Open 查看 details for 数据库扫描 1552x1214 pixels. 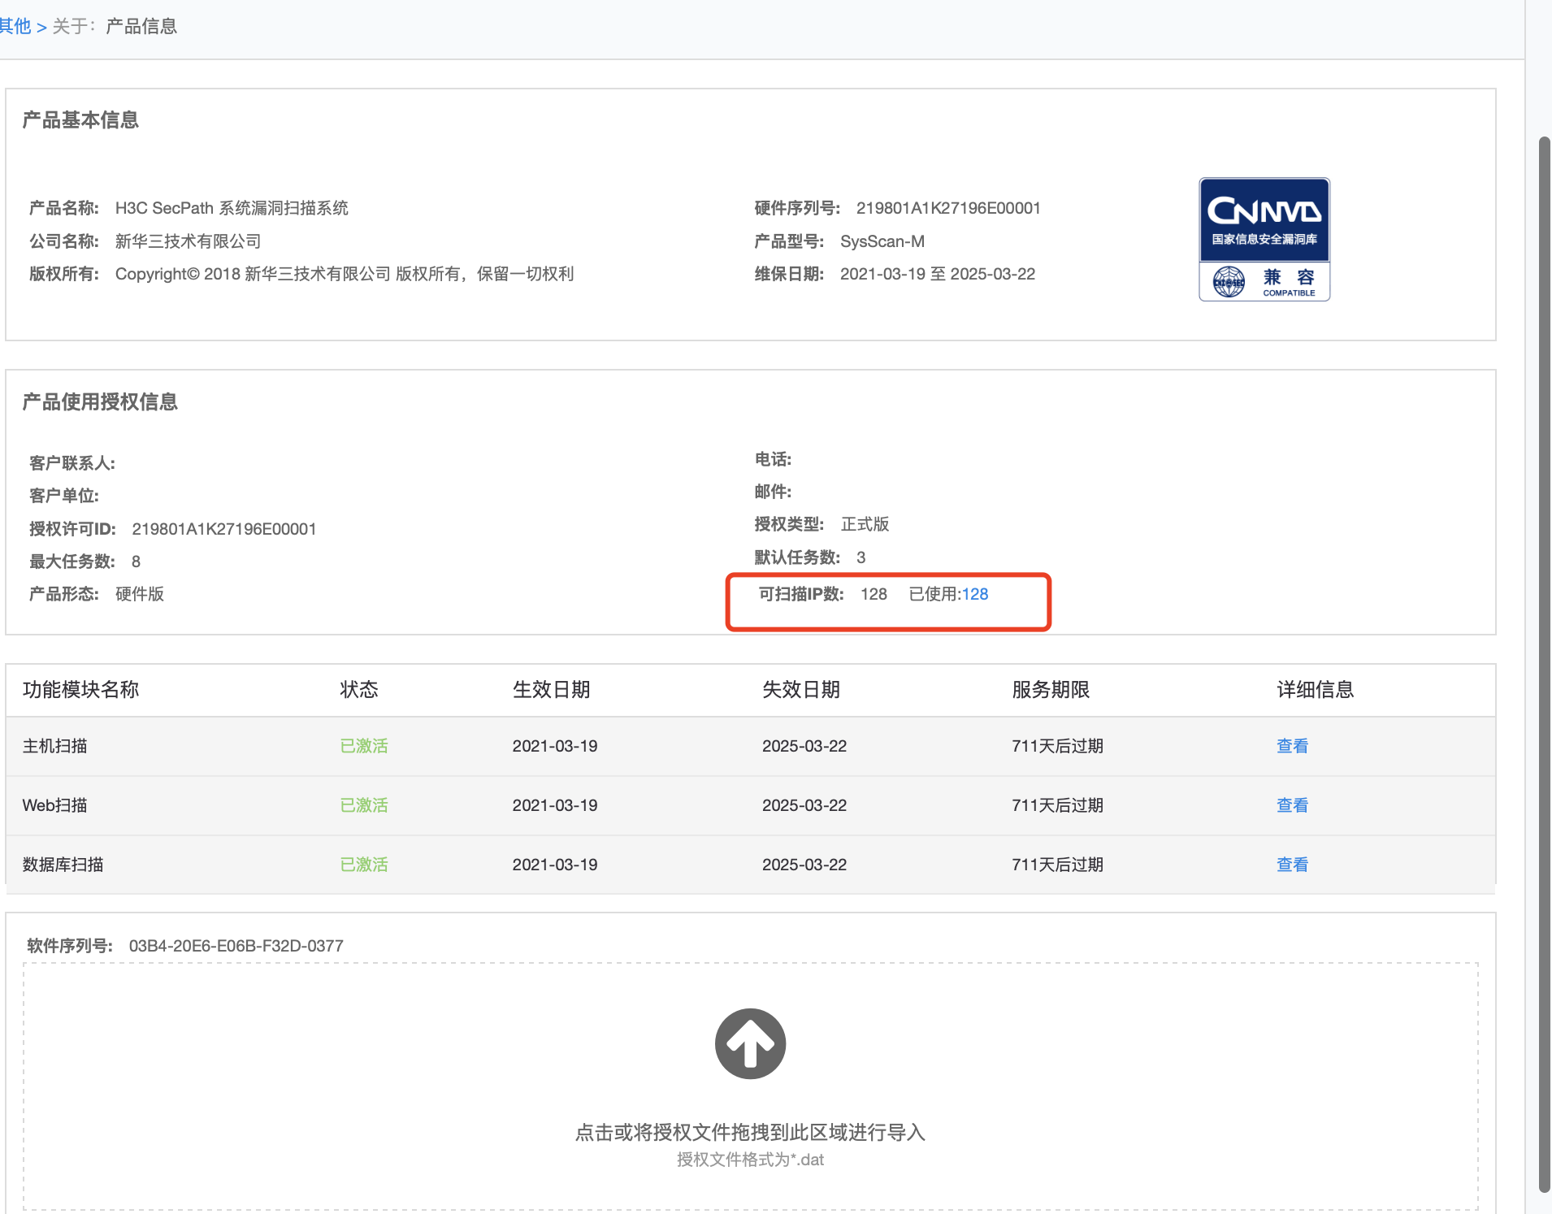[x=1291, y=865]
